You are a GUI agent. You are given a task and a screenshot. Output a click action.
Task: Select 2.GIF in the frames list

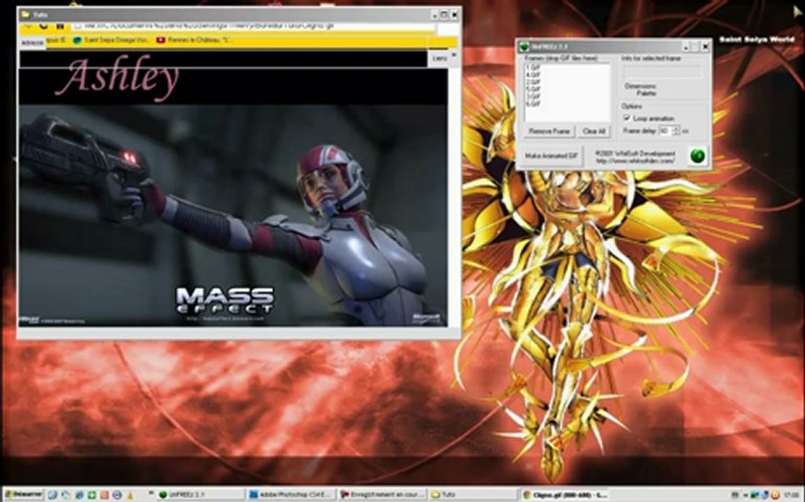(533, 82)
